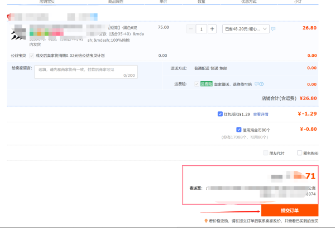Click the chat icon beside the discount dropdown
The height and width of the screenshot is (228, 335).
[x=274, y=28]
